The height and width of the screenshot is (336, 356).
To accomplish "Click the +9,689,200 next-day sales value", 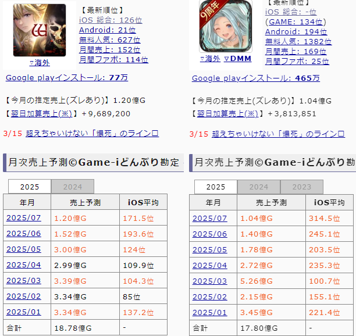I will click(x=106, y=114).
